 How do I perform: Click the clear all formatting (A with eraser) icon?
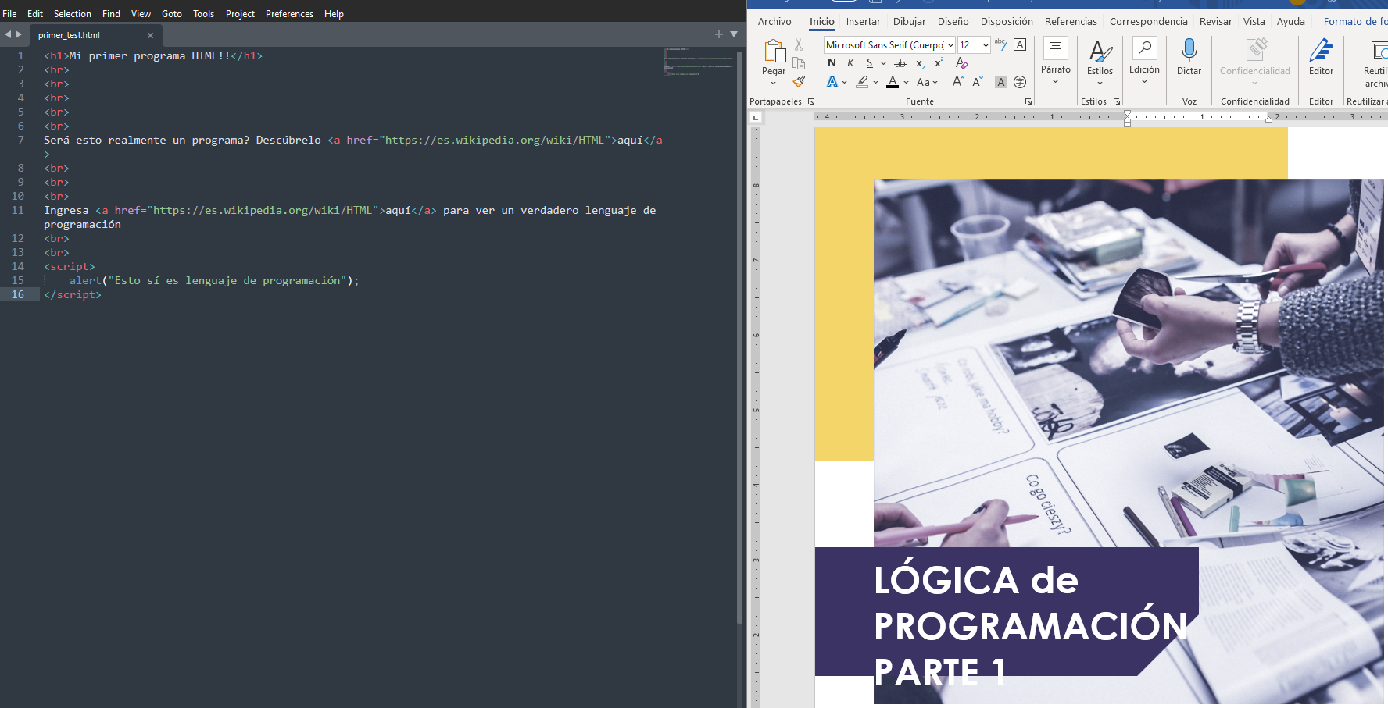961,63
